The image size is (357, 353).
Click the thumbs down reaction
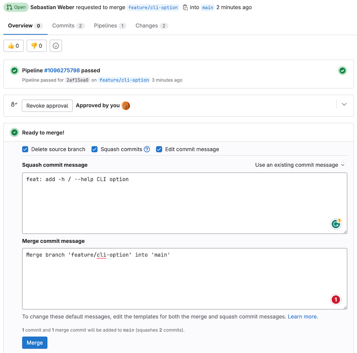tap(36, 46)
